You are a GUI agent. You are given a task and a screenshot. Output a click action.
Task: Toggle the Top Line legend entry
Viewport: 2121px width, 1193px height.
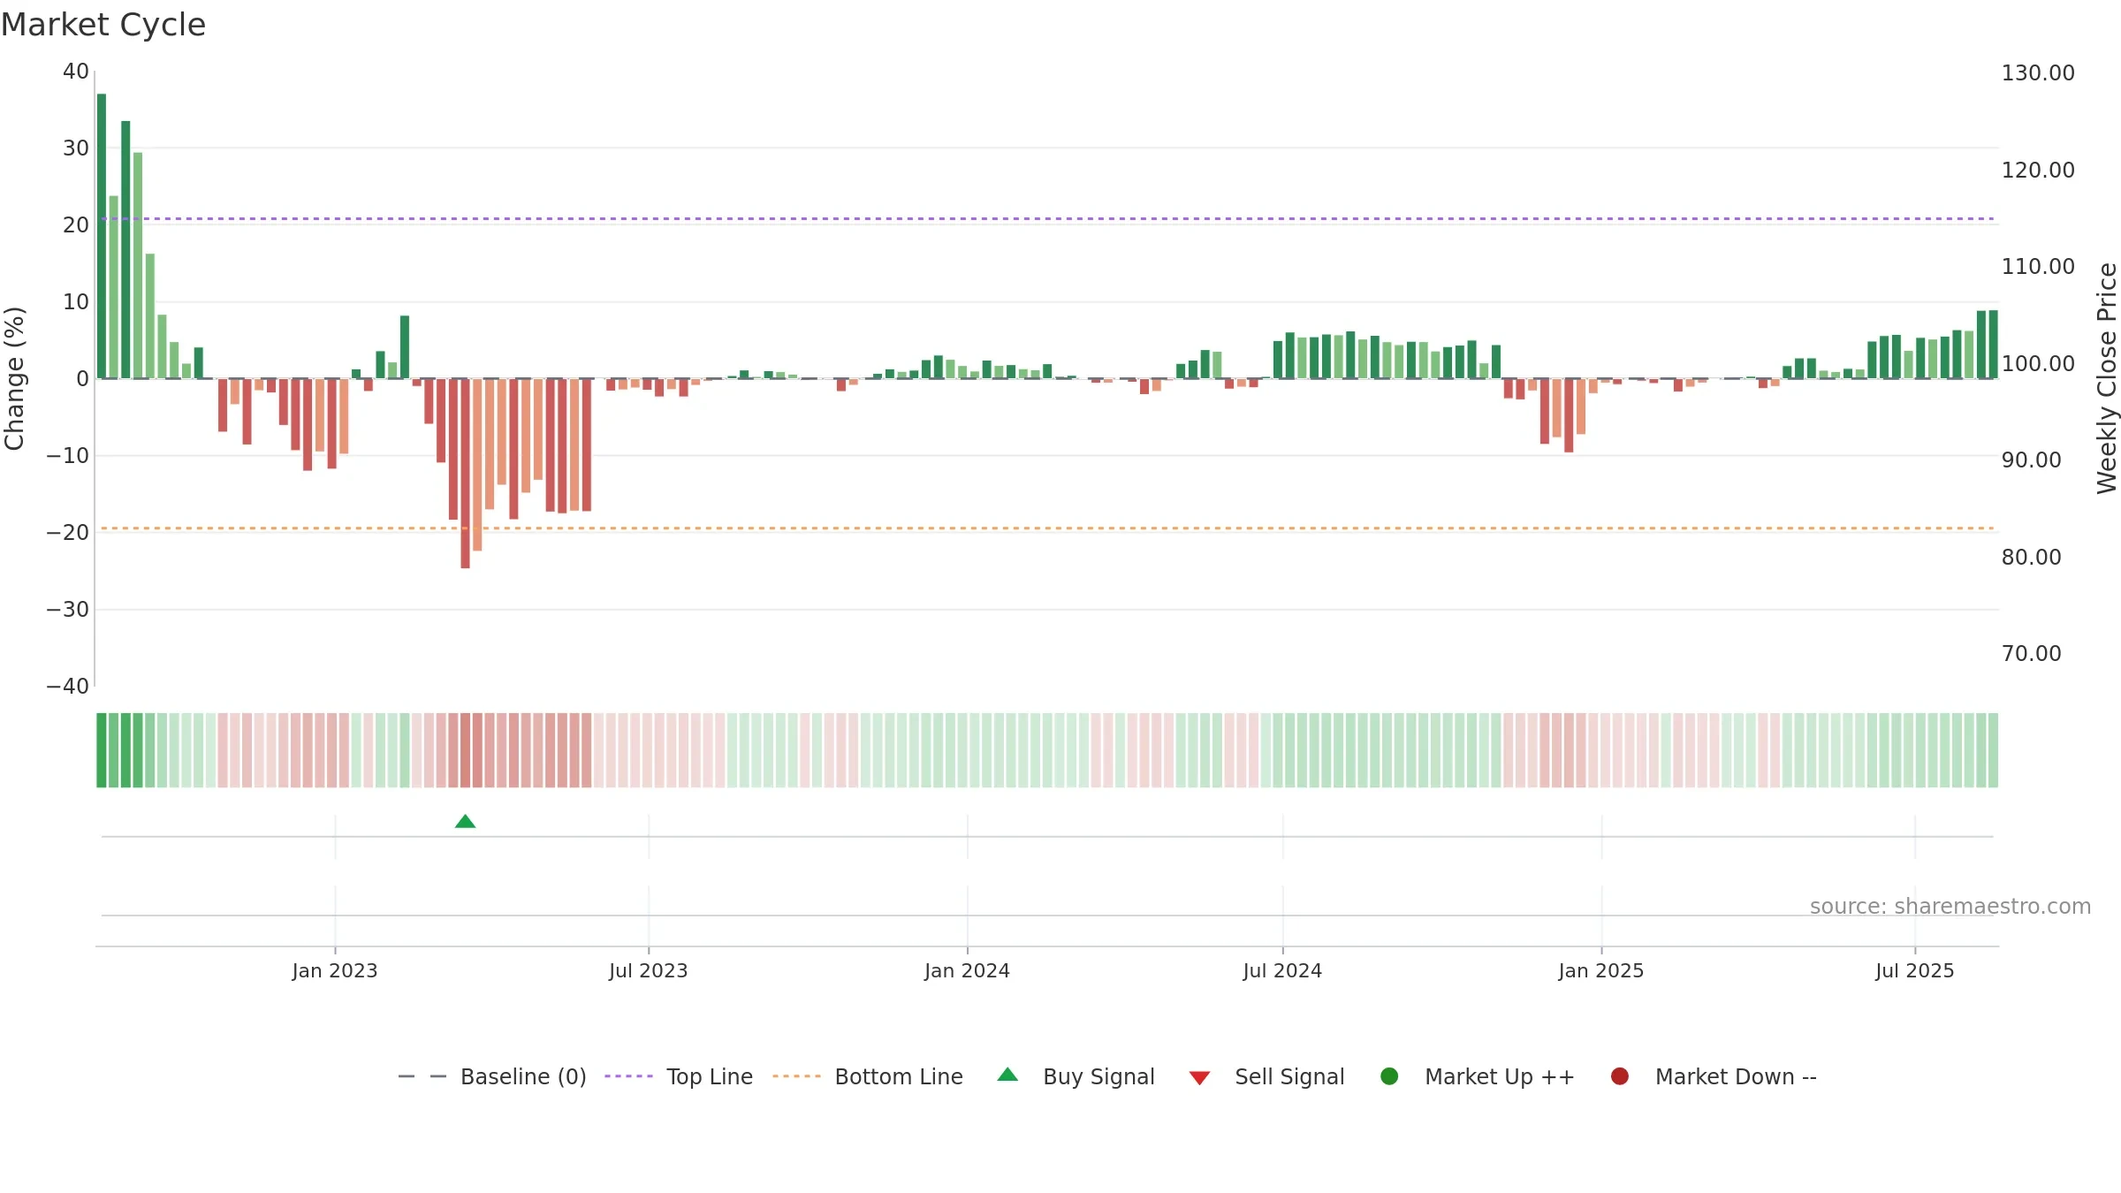point(679,1076)
